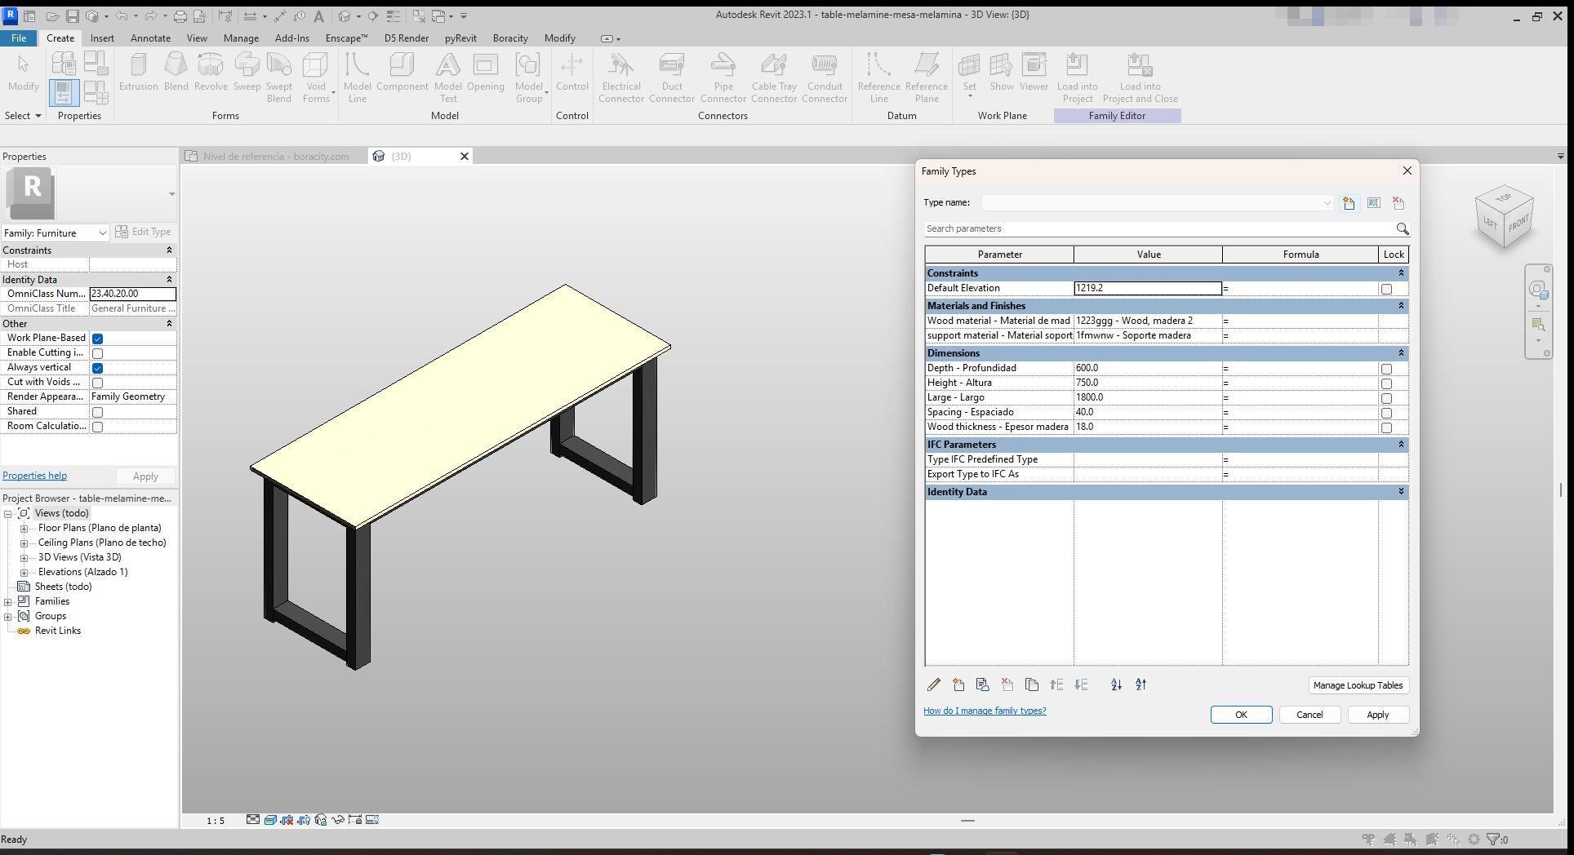
Task: Select the Revolve form tool
Action: pyautogui.click(x=211, y=73)
